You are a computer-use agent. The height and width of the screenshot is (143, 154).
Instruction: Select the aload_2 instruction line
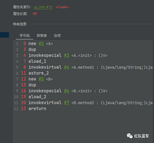37,97
